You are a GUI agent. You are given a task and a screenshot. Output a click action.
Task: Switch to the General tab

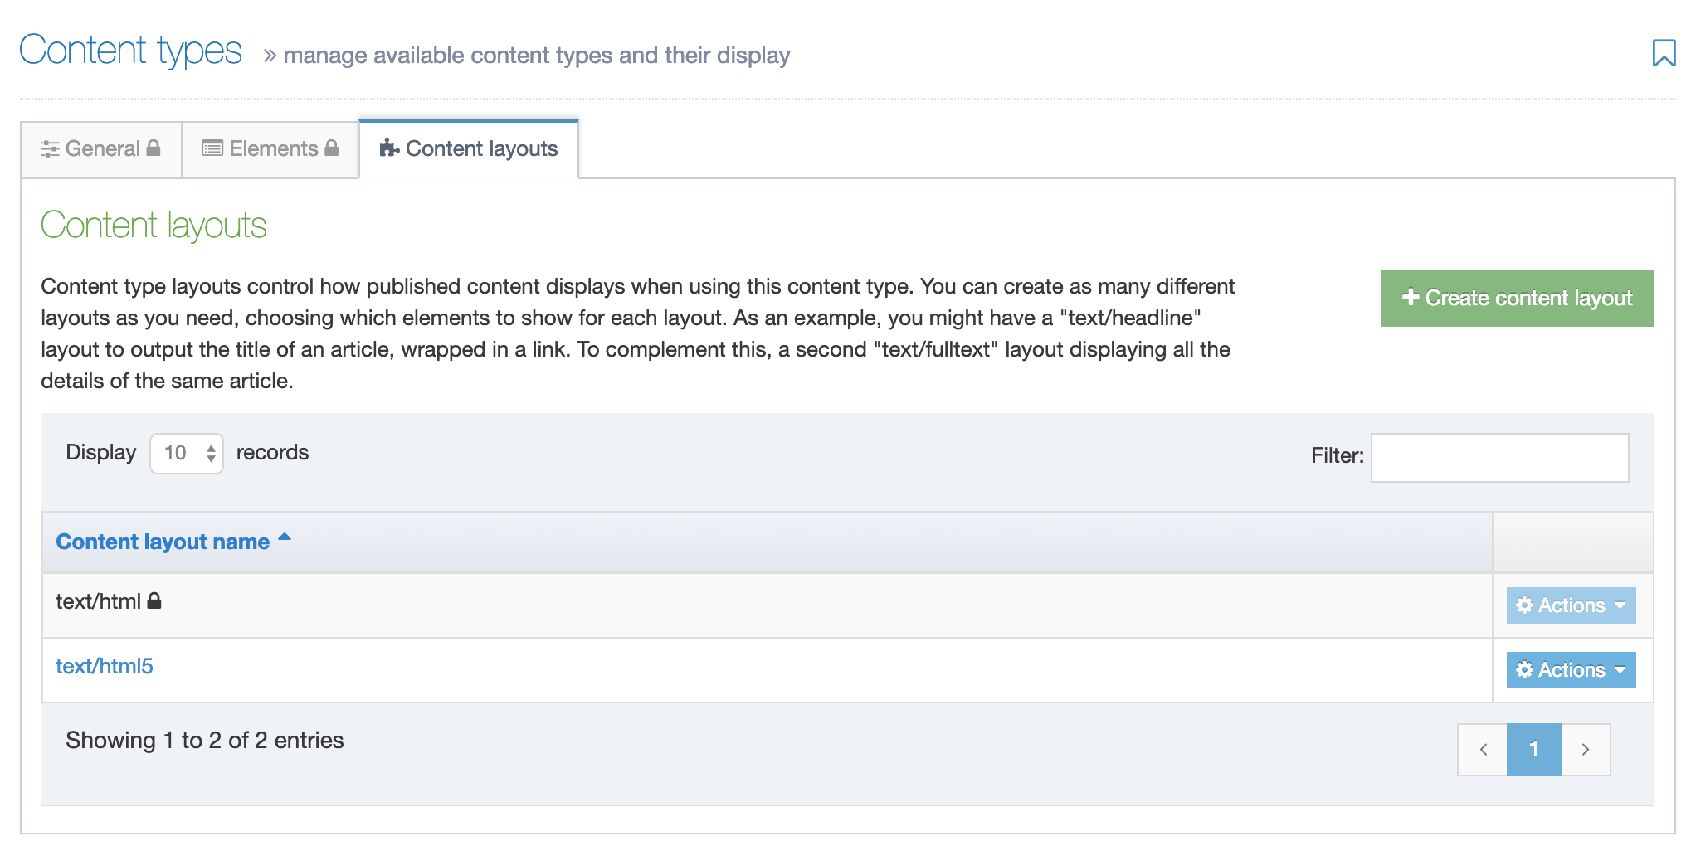tap(101, 149)
